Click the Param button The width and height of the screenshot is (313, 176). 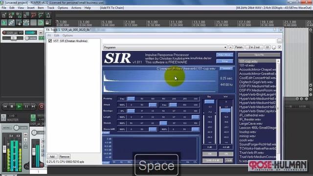pyautogui.click(x=239, y=47)
